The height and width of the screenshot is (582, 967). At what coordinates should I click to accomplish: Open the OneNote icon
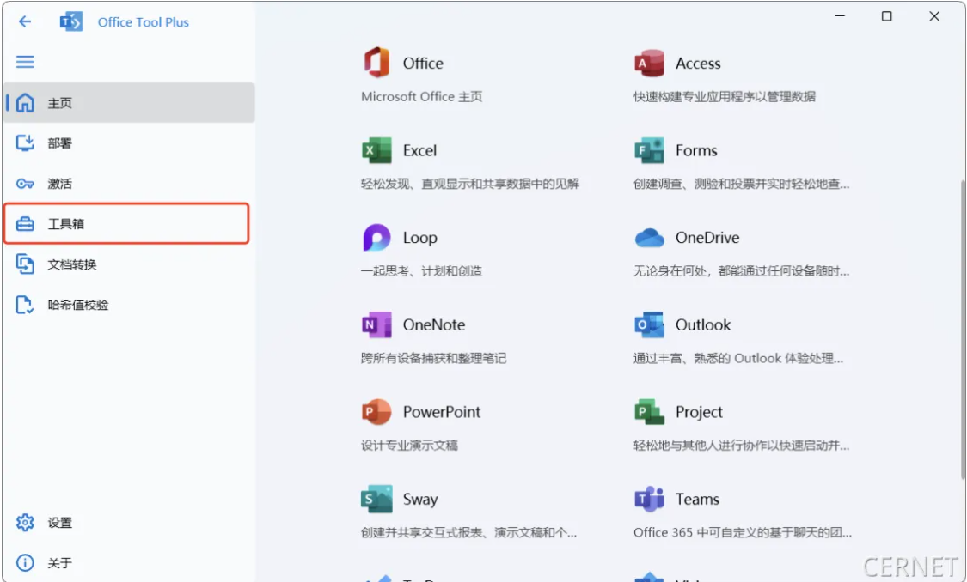pos(376,325)
